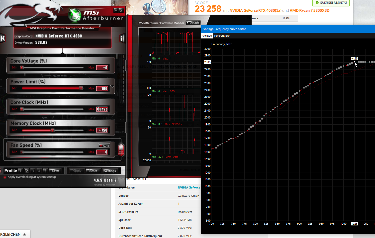Click the Memory Clock +750 value field
Viewport: 375px width, 238px height.
(102, 130)
